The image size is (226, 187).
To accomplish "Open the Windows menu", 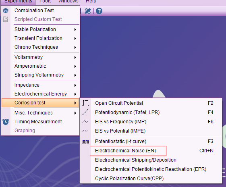I will (x=68, y=1).
